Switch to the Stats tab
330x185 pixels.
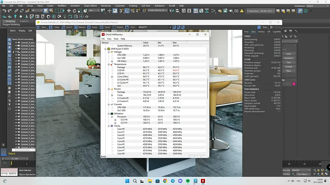coord(253,32)
